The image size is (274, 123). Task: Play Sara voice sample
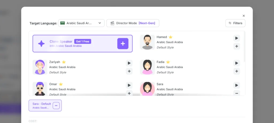click(237, 85)
